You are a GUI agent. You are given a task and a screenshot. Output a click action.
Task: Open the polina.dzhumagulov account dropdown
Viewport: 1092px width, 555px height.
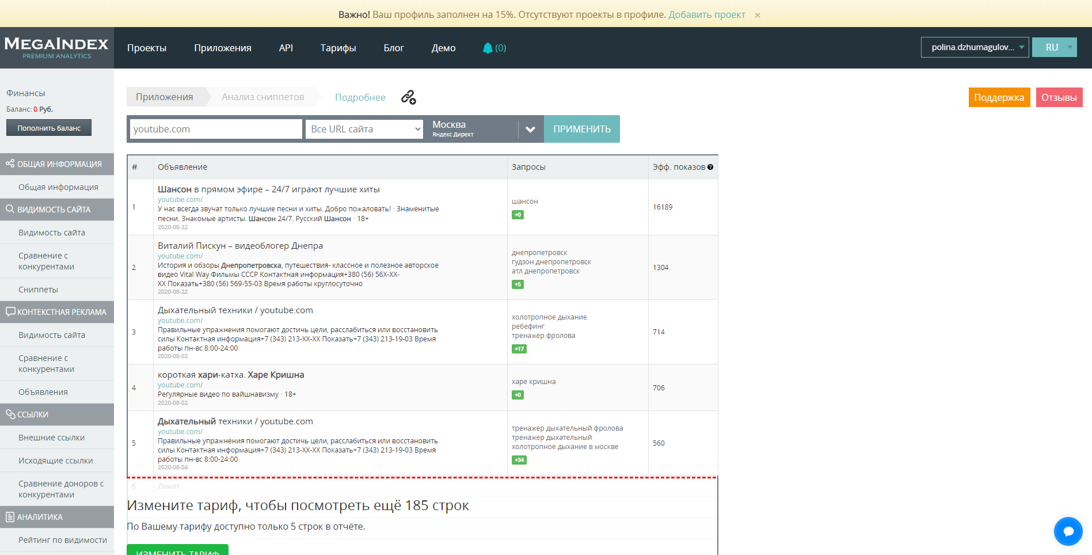pyautogui.click(x=975, y=47)
